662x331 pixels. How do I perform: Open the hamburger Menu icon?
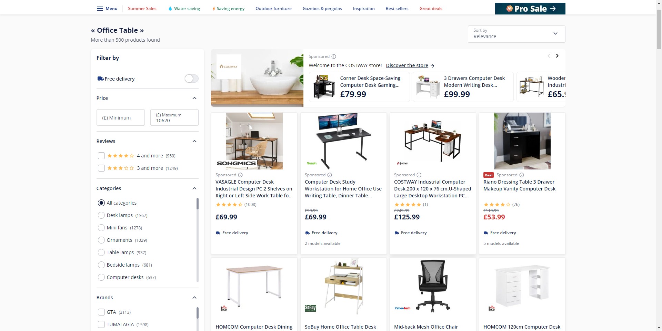pyautogui.click(x=100, y=9)
